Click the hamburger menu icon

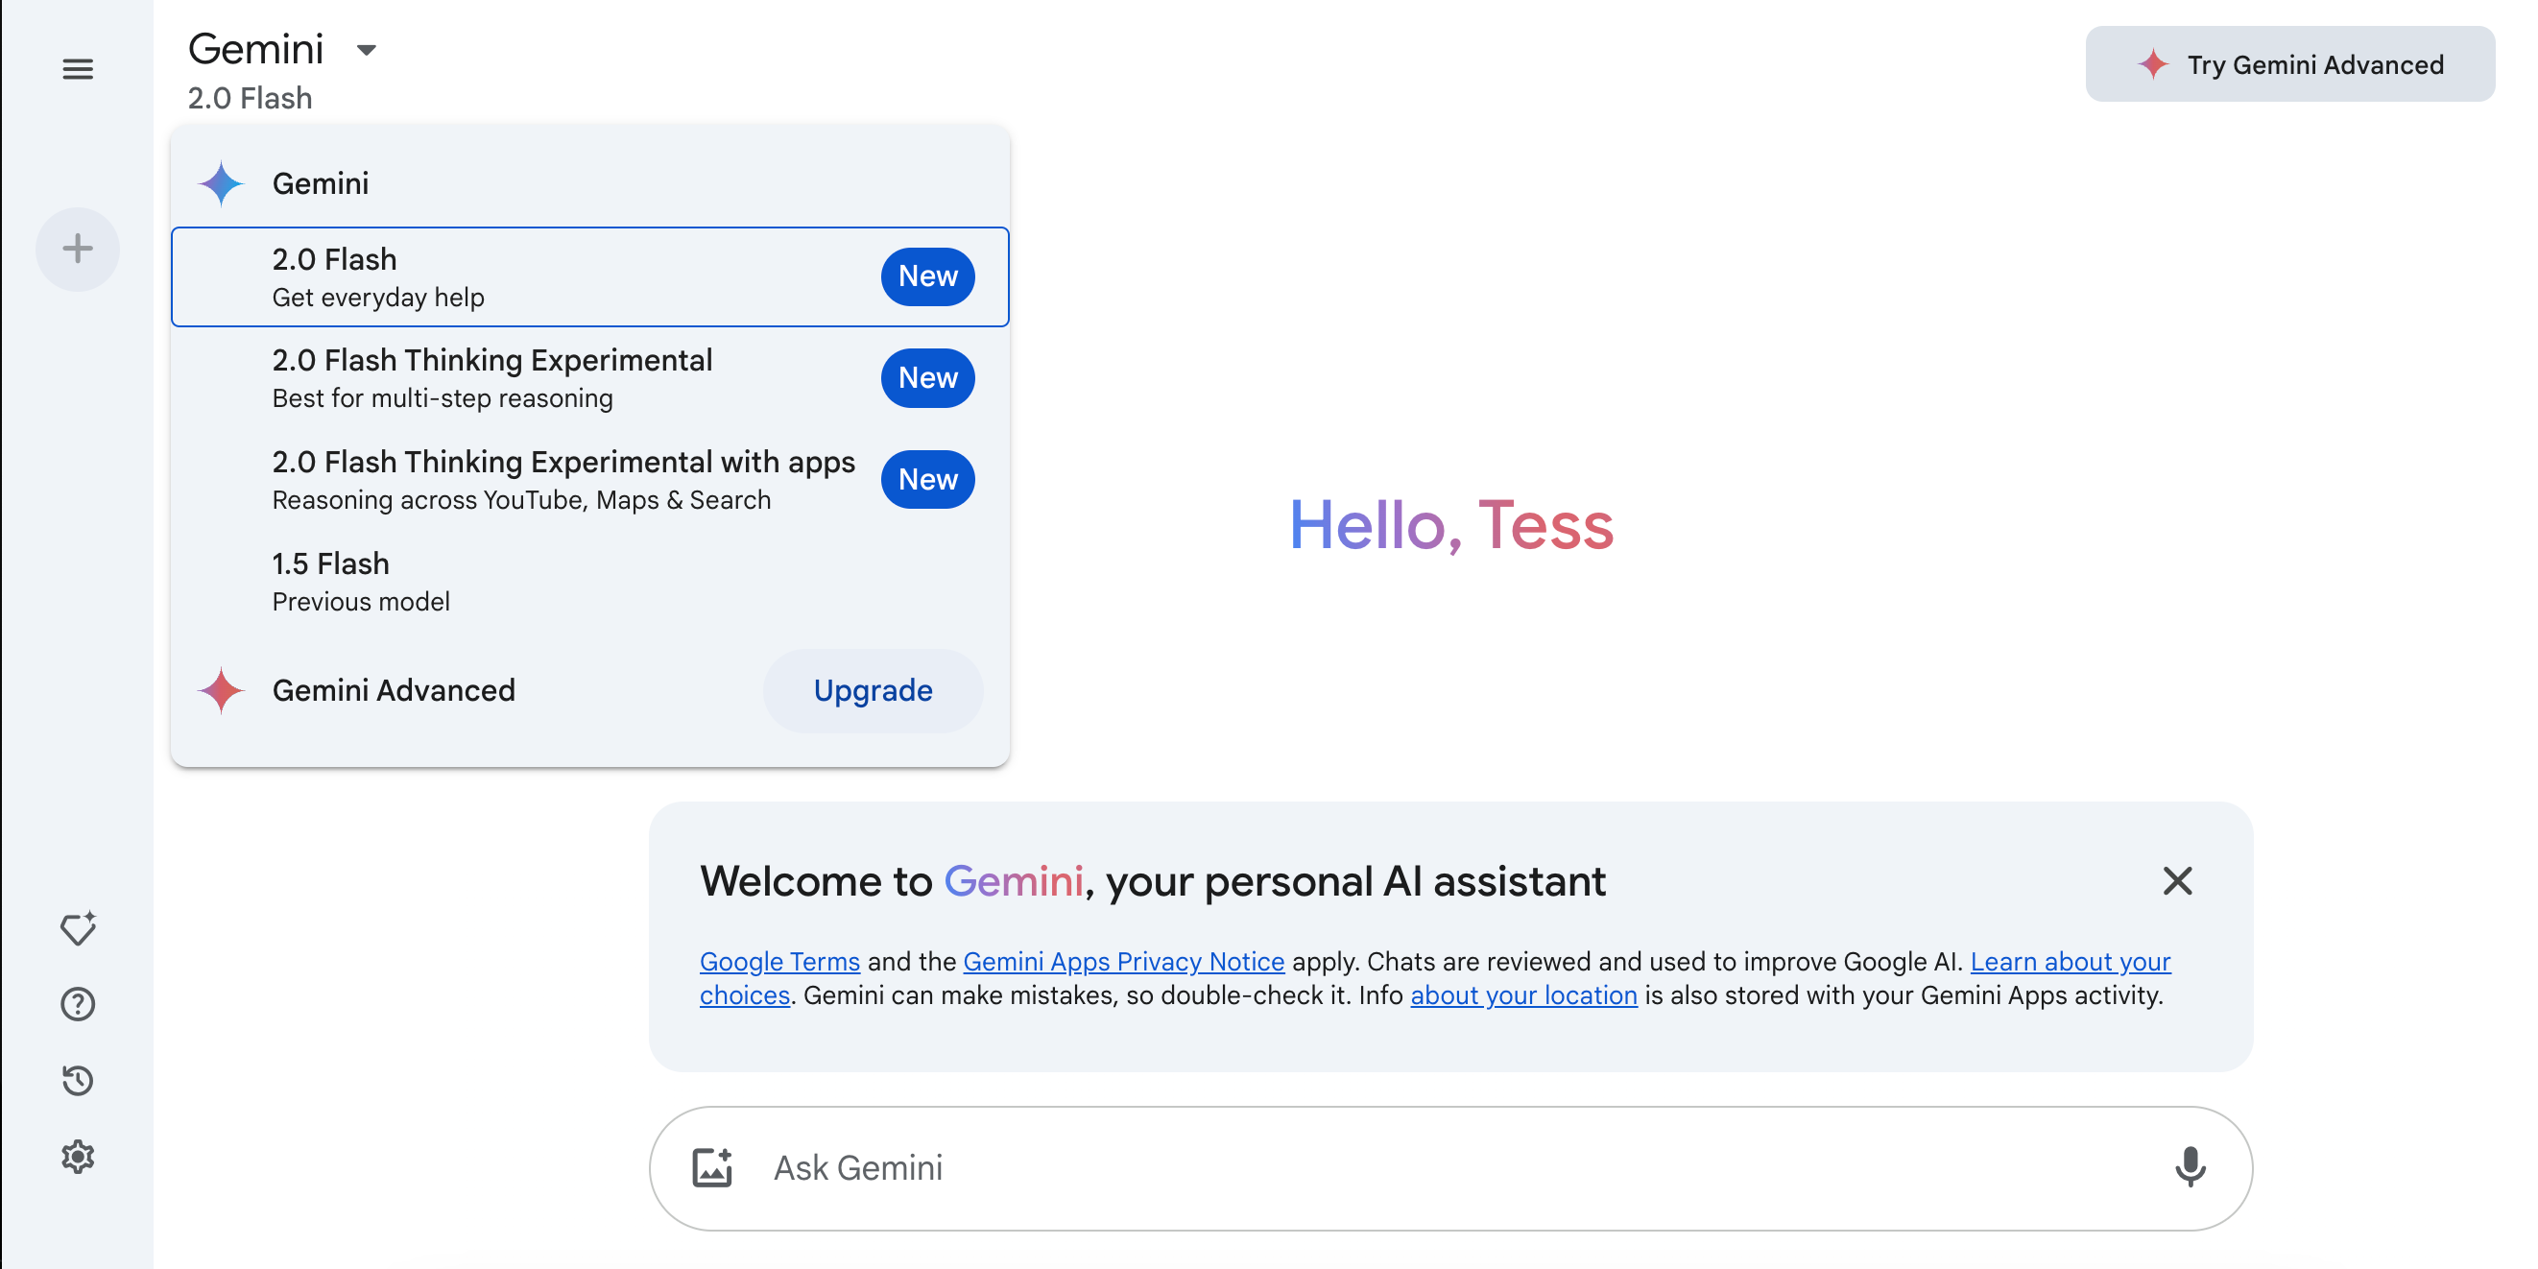pos(76,68)
